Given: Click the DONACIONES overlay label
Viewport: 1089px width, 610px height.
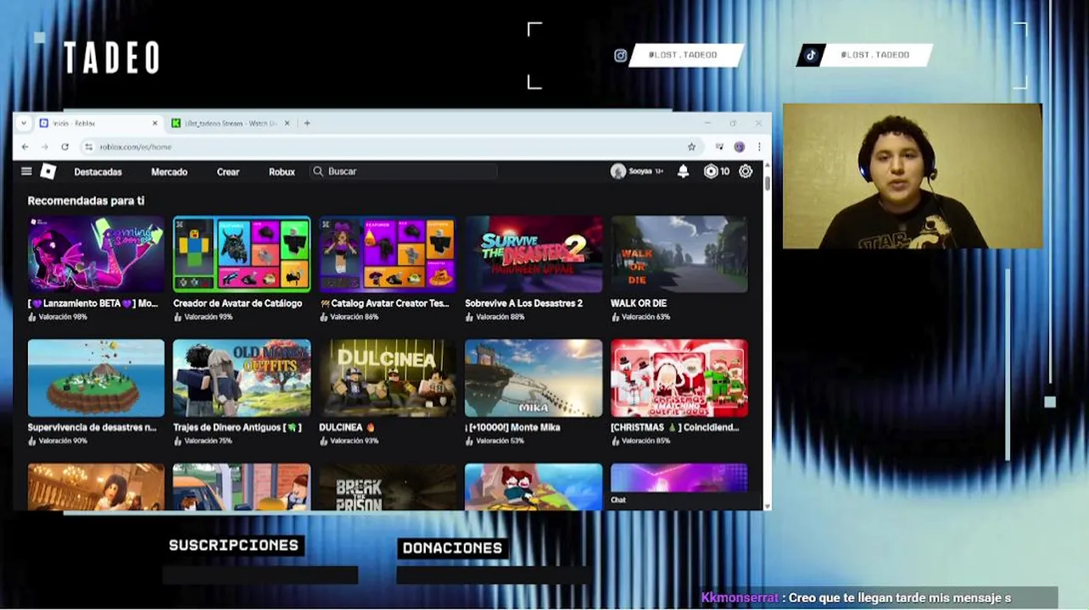Looking at the screenshot, I should 452,548.
